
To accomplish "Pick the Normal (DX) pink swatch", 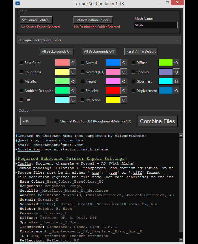I will point(113,72).
